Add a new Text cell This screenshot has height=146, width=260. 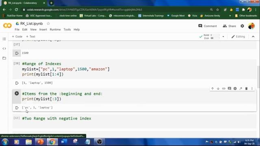point(31,36)
